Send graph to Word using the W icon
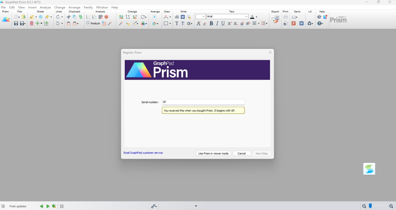The image size is (396, 210). coord(301,23)
